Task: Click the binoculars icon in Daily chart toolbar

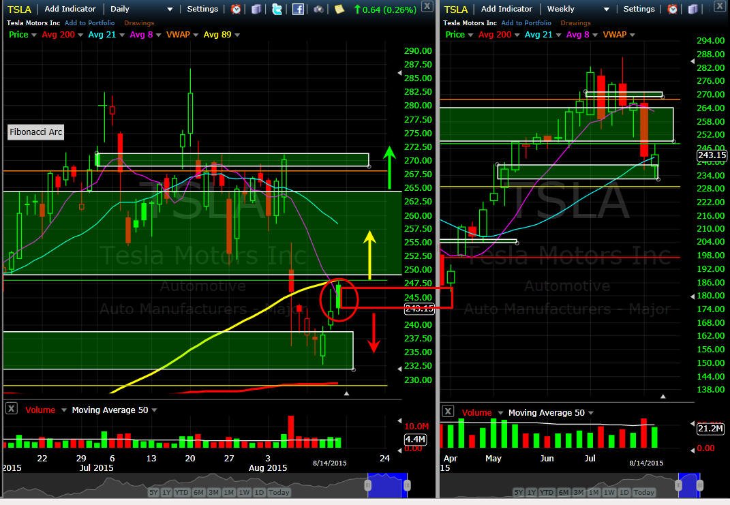Action: [x=318, y=9]
